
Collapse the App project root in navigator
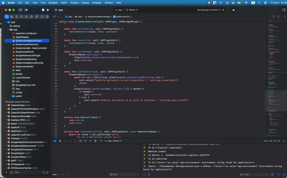click(6, 22)
